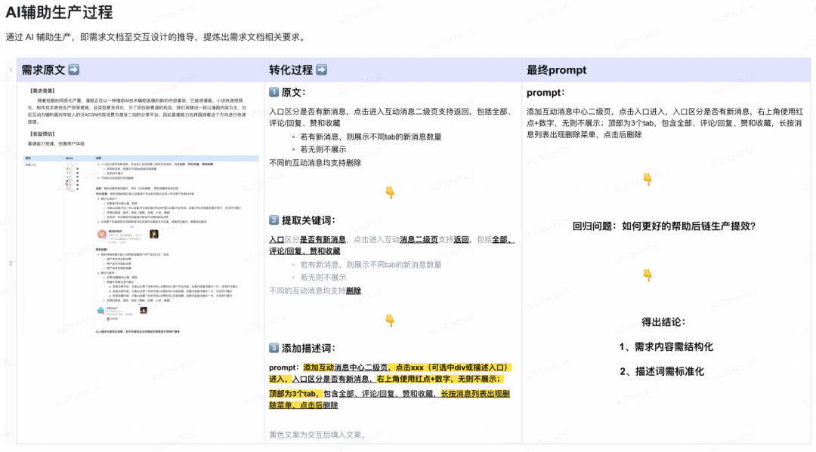Click the question 回归问题：如何更好的帮助后链生产提效？
The width and height of the screenshot is (816, 452).
pyautogui.click(x=664, y=226)
